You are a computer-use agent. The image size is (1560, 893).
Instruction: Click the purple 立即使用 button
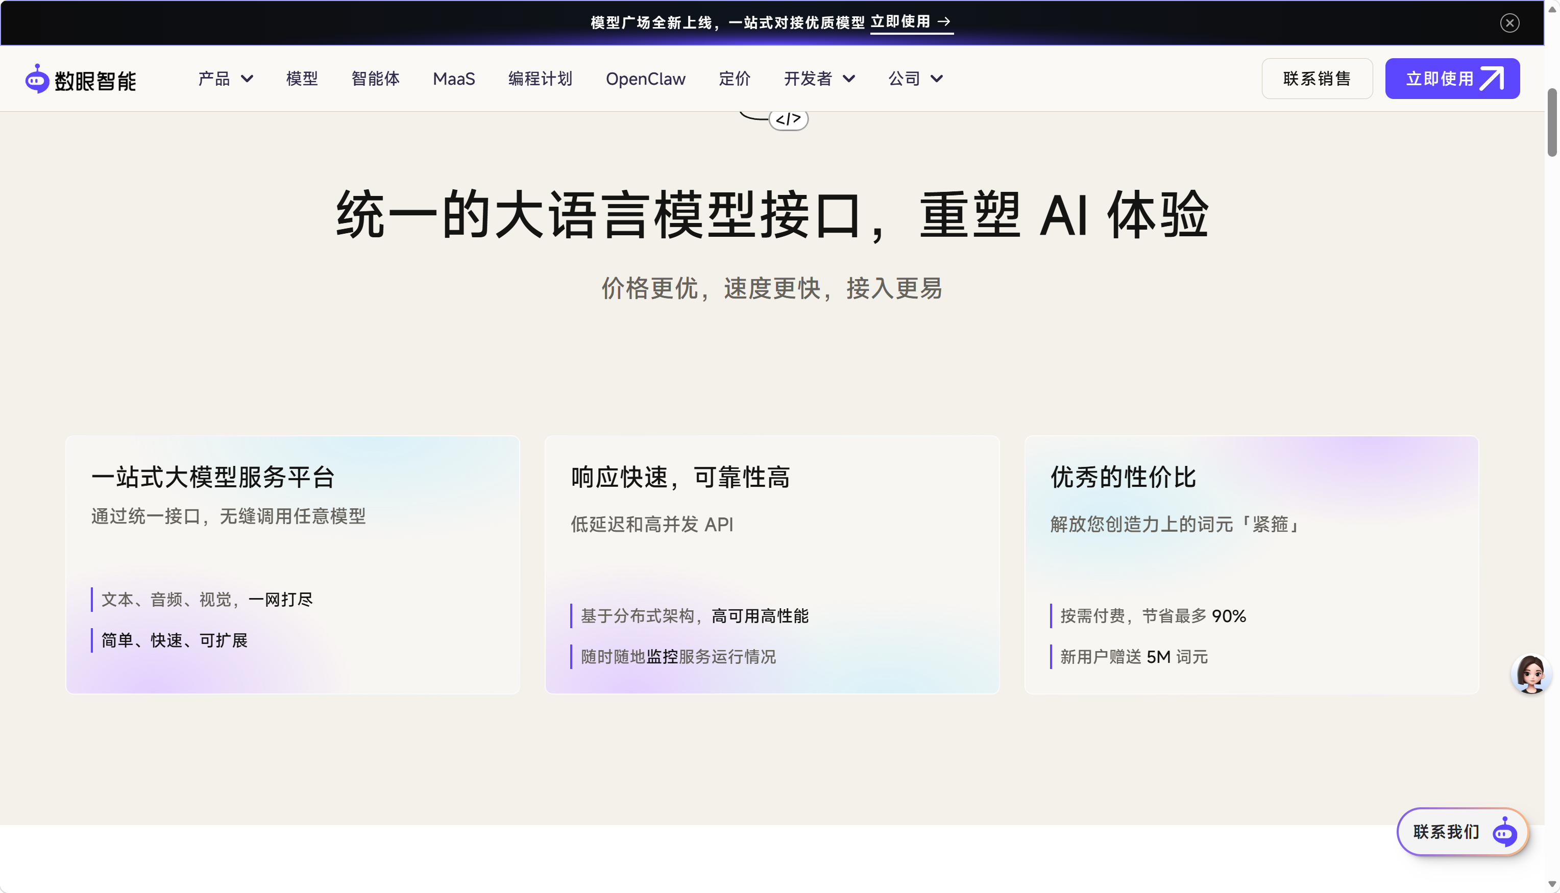tap(1452, 79)
